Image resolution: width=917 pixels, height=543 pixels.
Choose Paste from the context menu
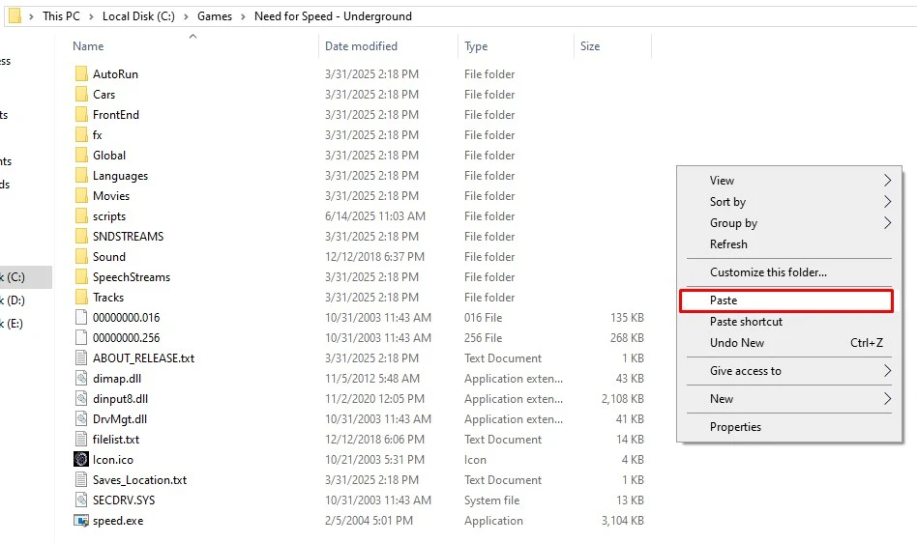point(786,300)
